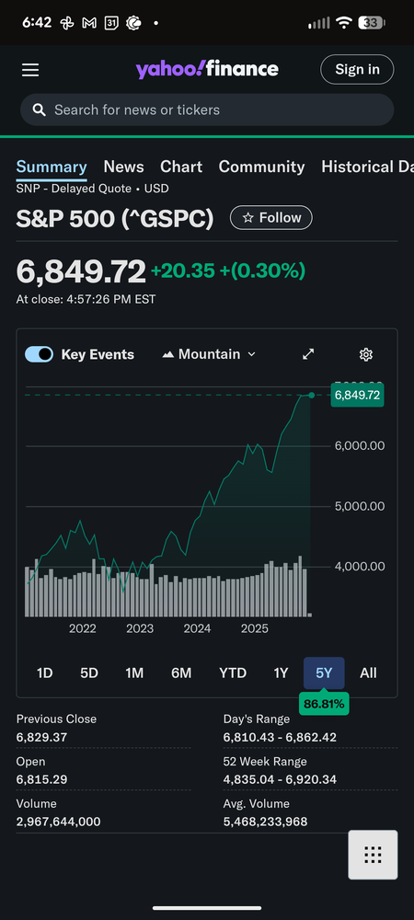
Task: Open the floating grid apps button
Action: 373,855
